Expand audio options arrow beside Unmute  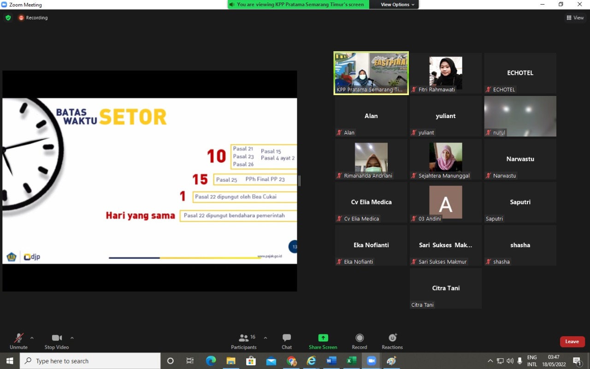(32, 338)
